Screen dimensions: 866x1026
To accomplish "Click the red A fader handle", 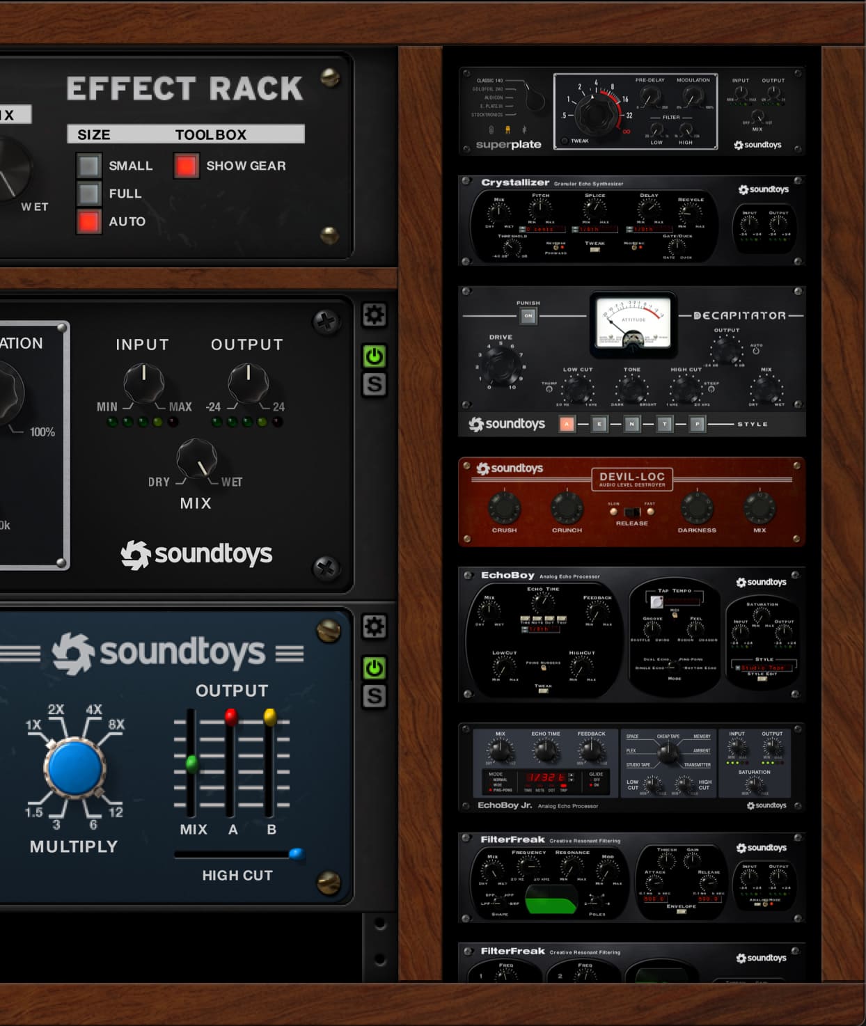I will (x=231, y=717).
